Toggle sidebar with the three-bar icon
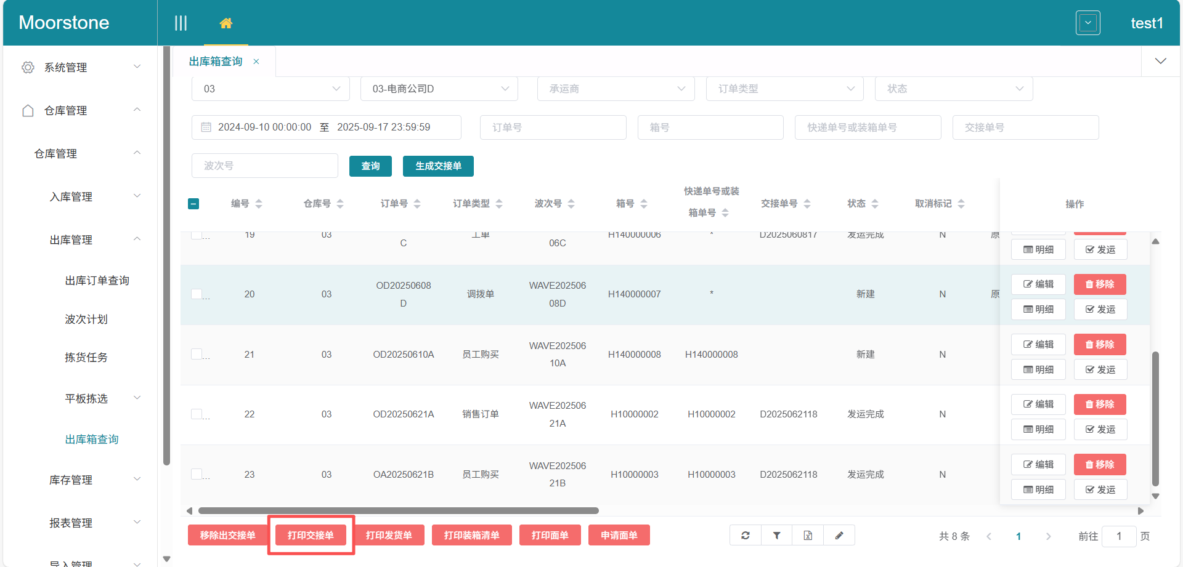Viewport: 1183px width, 567px height. (181, 23)
